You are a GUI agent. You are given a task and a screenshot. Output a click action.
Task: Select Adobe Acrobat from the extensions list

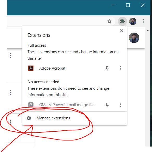coord(52,68)
